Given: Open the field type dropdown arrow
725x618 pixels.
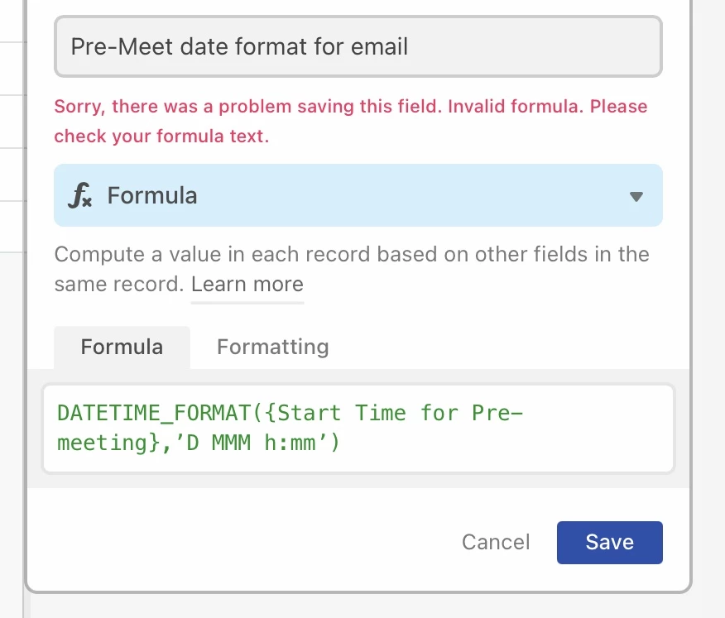Looking at the screenshot, I should click(636, 197).
